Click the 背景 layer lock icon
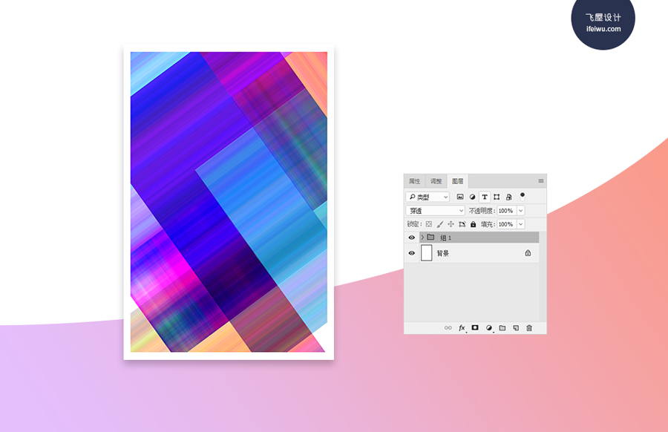The width and height of the screenshot is (668, 432). point(528,253)
